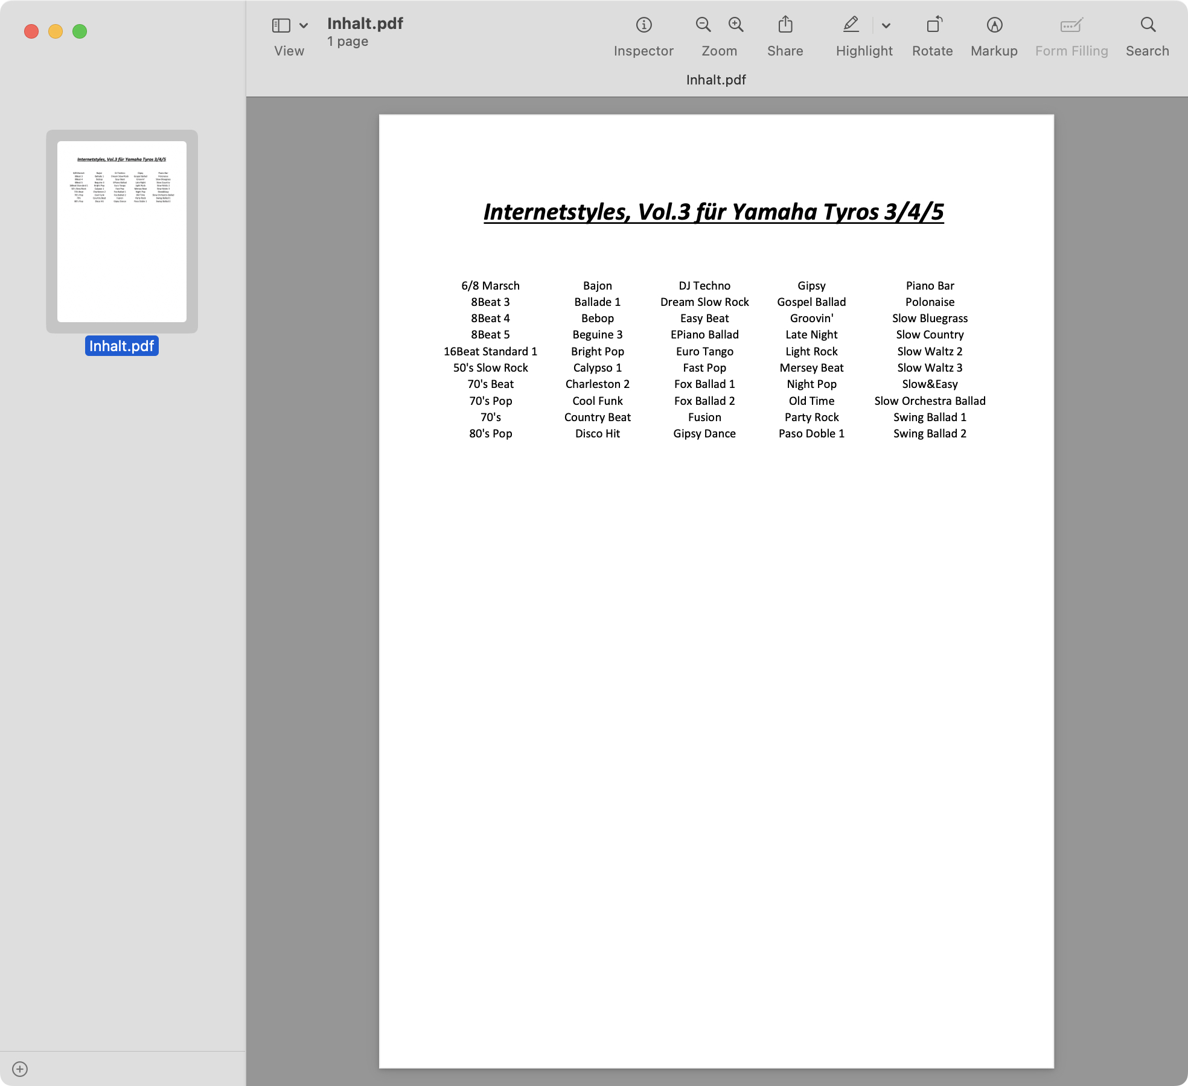
Task: Click the 'Slow Bluegrass' entry
Action: point(930,318)
